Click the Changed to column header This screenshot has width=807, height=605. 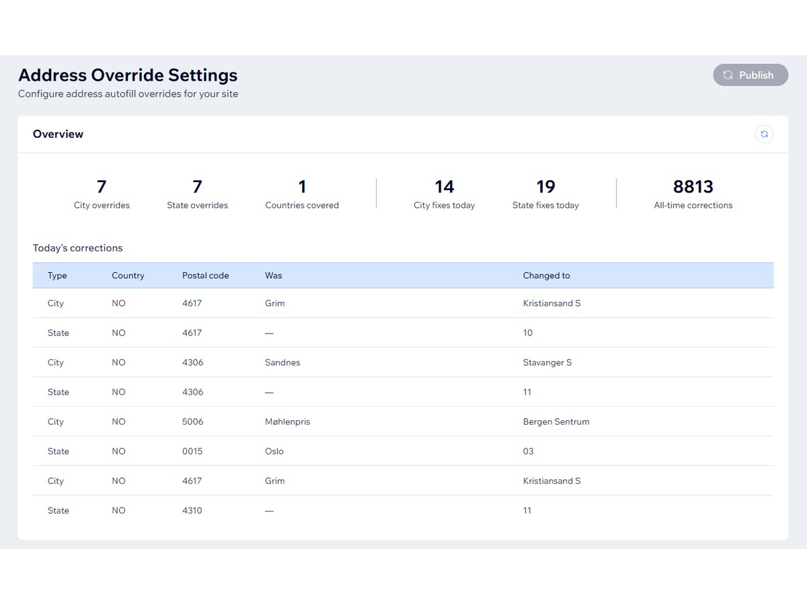[x=546, y=276]
